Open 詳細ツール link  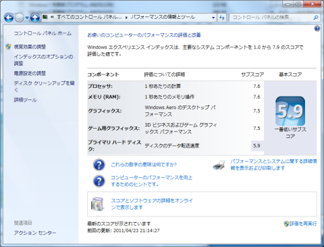[x=25, y=100]
